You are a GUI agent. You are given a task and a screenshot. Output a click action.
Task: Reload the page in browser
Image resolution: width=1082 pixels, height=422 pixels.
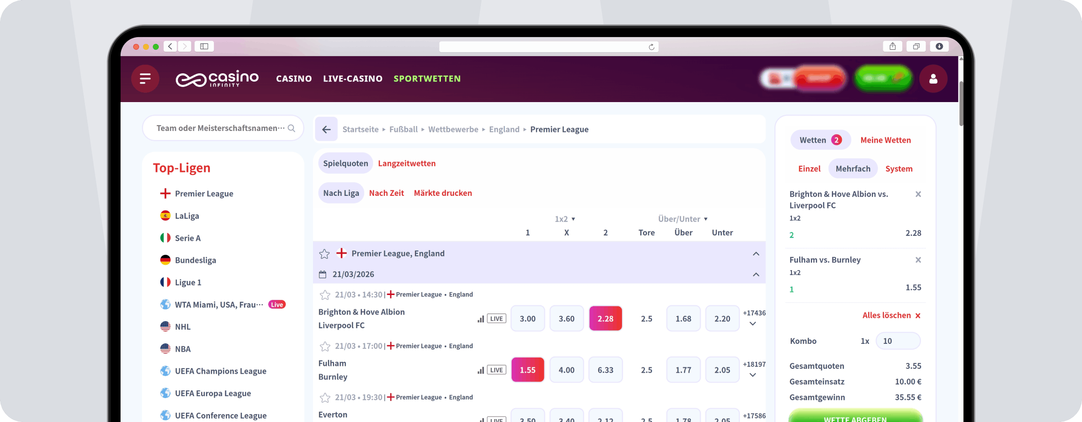coord(651,47)
